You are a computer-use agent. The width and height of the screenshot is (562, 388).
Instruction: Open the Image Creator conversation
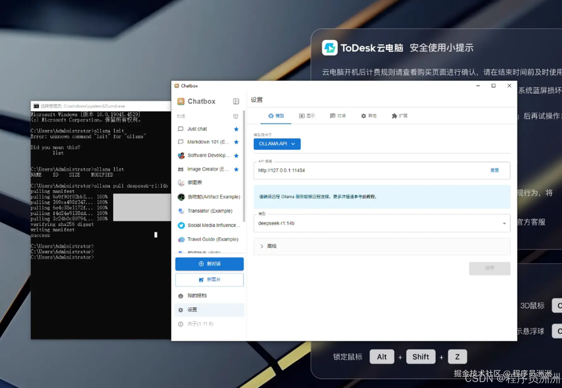(209, 169)
